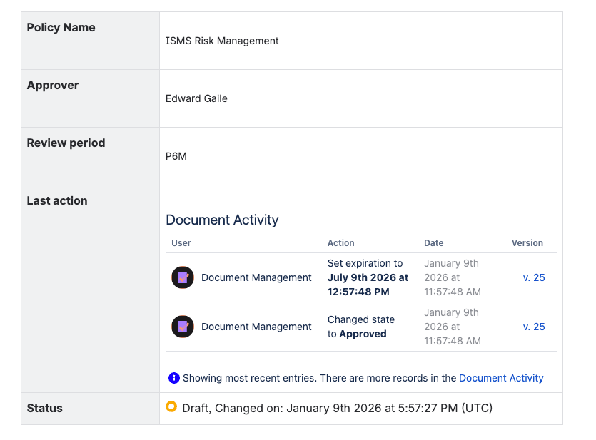Viewport: 596px width, 440px height.
Task: Open v. 25 link in Set expiration row
Action: tap(534, 277)
